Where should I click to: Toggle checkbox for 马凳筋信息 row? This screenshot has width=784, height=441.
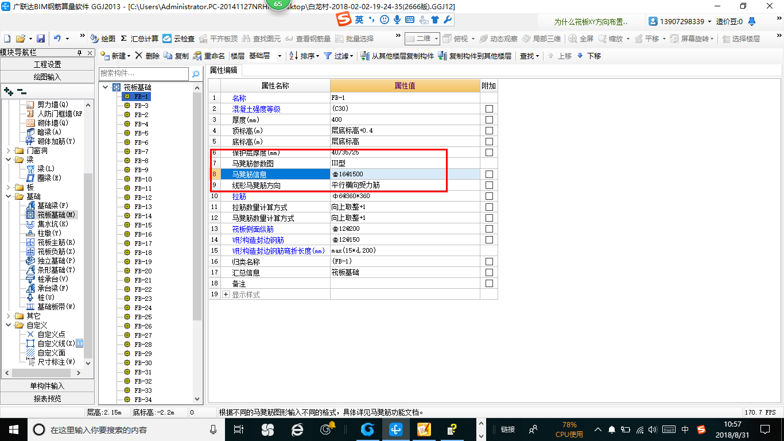point(489,174)
